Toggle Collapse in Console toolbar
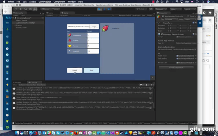The height and width of the screenshot is (136, 218). coord(22,85)
